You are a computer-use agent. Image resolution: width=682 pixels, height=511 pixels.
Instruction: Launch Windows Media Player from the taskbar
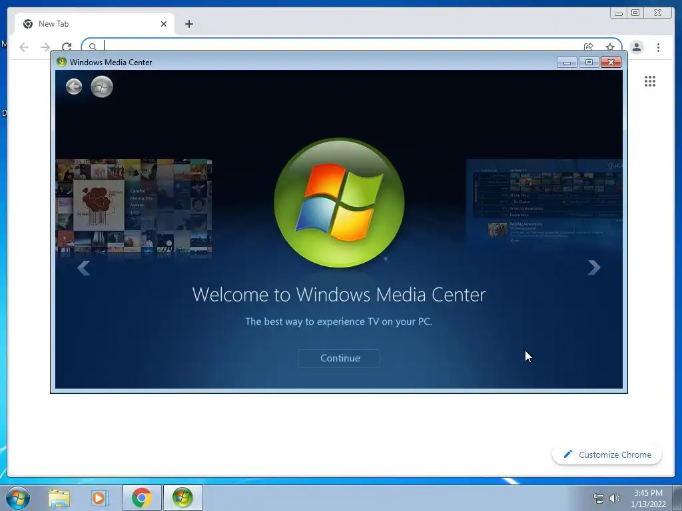point(99,498)
